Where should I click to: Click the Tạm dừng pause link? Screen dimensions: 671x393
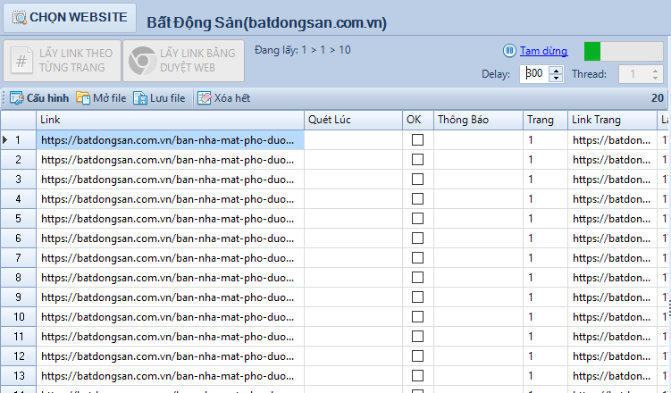pos(543,51)
